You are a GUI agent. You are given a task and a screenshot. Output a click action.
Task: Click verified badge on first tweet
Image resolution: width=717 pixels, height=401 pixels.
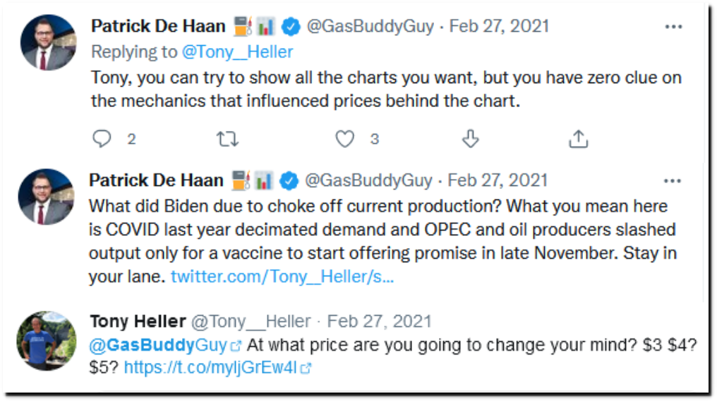point(290,27)
